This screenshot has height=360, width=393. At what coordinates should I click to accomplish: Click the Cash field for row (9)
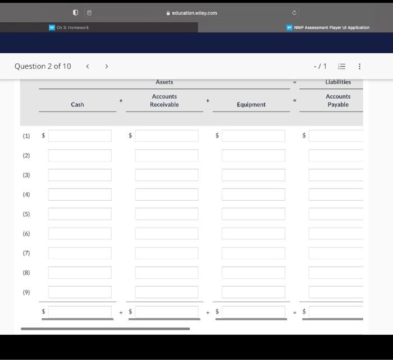pyautogui.click(x=80, y=292)
